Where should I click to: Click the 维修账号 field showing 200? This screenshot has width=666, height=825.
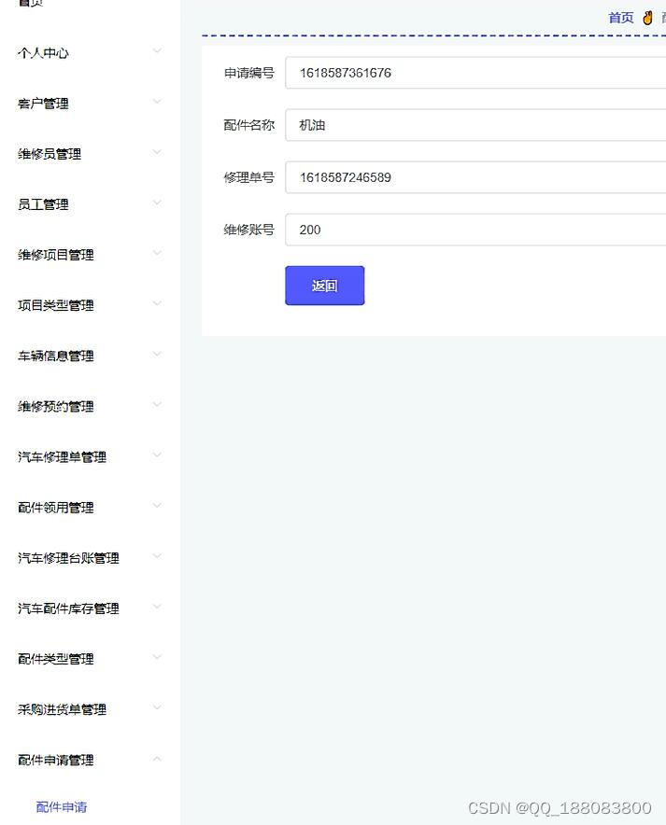tap(475, 230)
